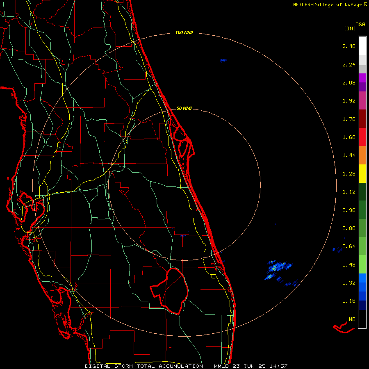Pick the navy swatch above ND
The height and width of the screenshot is (369, 369).
[x=362, y=305]
